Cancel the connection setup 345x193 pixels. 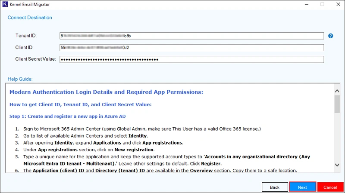click(x=330, y=187)
